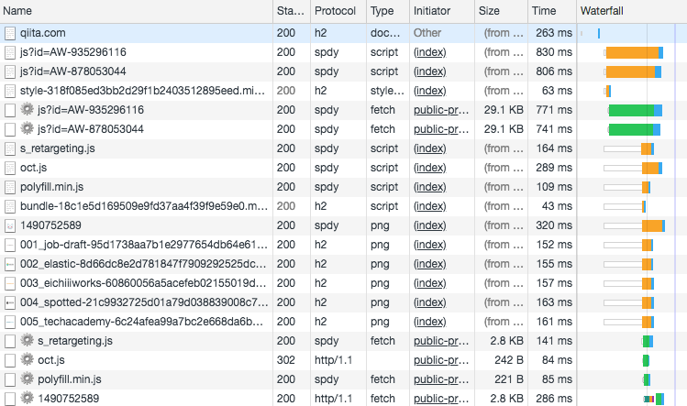Image resolution: width=687 pixels, height=406 pixels.
Task: Open the (index) initiator link for polyfill.min.js script
Action: 428,187
